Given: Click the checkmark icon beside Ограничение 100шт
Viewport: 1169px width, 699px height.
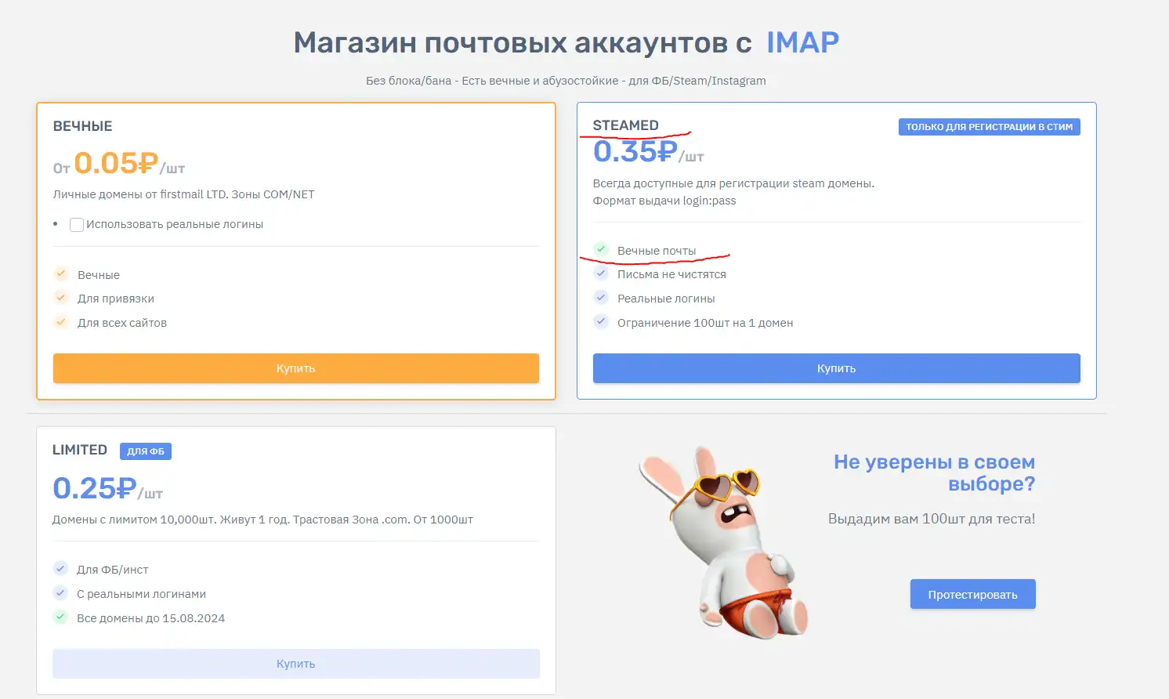Looking at the screenshot, I should click(x=601, y=322).
